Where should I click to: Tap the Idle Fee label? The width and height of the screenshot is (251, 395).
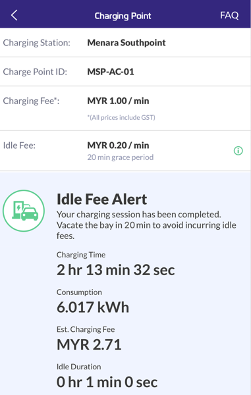click(19, 145)
